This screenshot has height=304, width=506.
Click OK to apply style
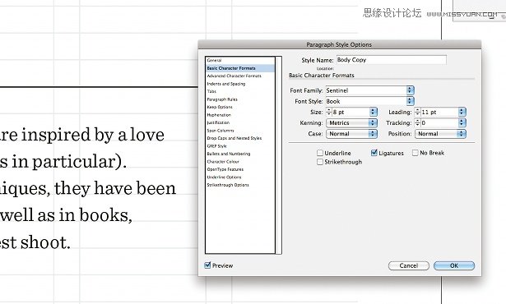(x=454, y=265)
